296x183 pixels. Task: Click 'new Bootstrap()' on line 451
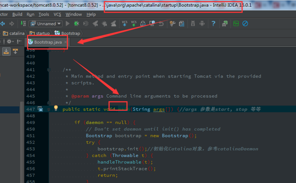click(172, 136)
